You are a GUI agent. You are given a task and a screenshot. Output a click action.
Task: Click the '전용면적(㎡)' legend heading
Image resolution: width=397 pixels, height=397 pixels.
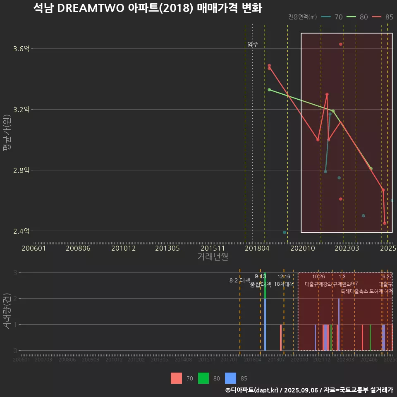point(302,17)
